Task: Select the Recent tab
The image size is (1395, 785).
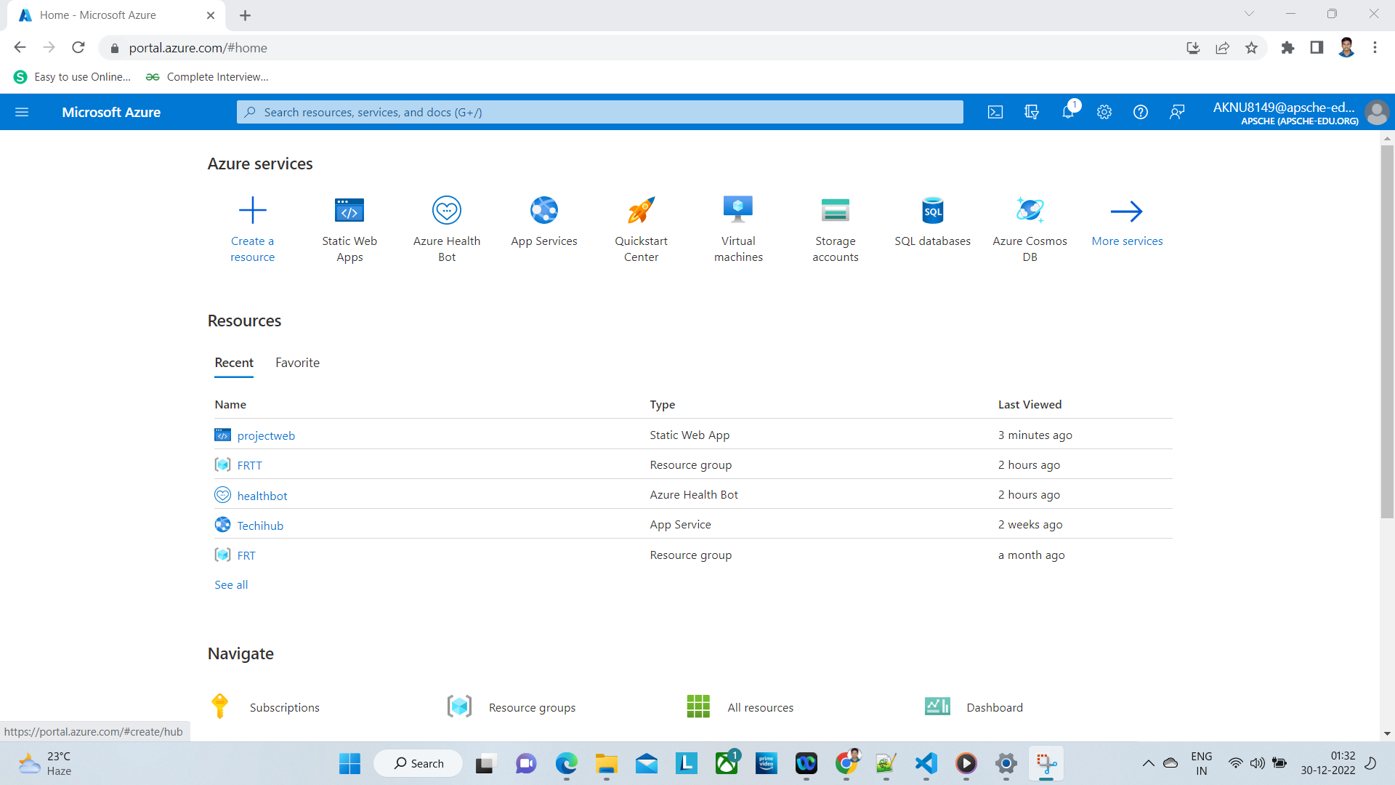Action: (234, 363)
